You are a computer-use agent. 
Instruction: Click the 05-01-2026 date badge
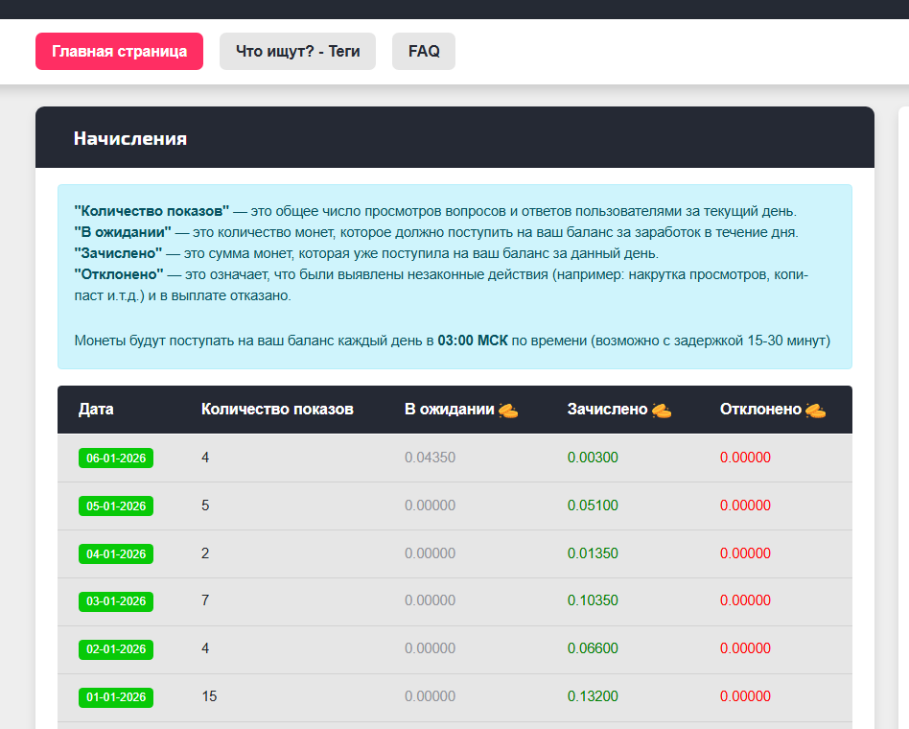coord(116,506)
